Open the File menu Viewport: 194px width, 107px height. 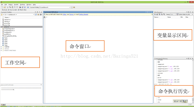tap(2, 5)
